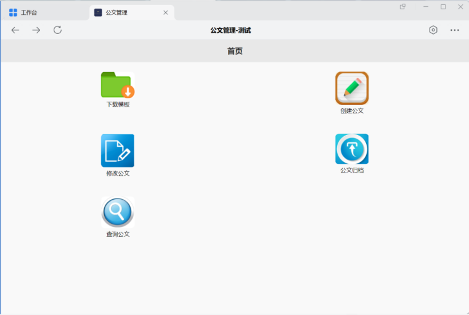
Task: Click the 下载模板 label
Action: (x=118, y=104)
